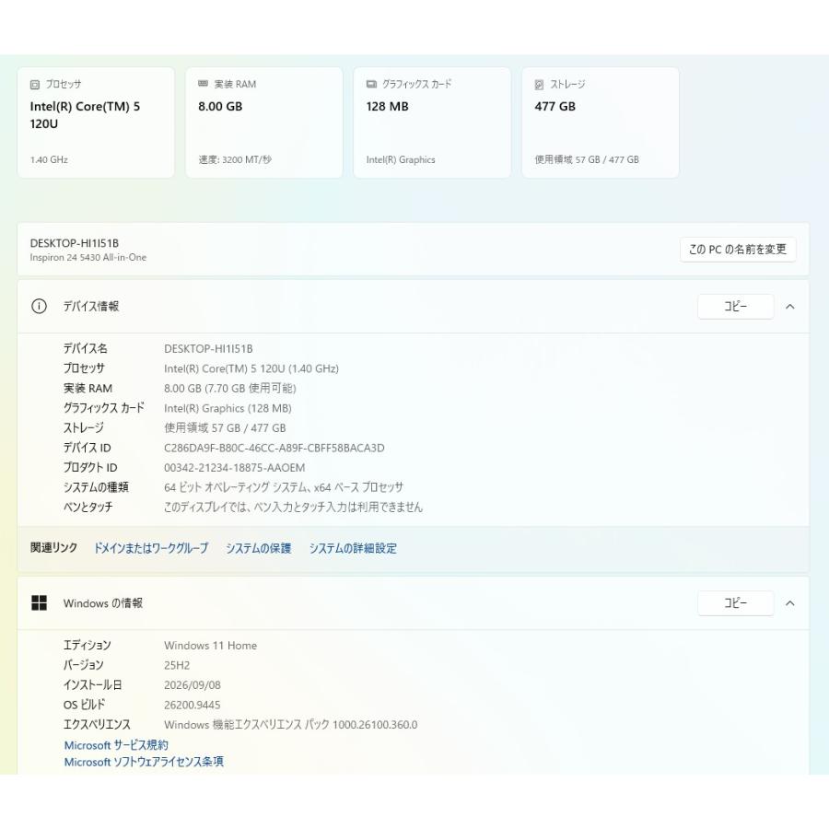Click Intel(R) Core(TM) 5 120U (1.40 GHz) value
829x829 pixels.
tap(251, 368)
